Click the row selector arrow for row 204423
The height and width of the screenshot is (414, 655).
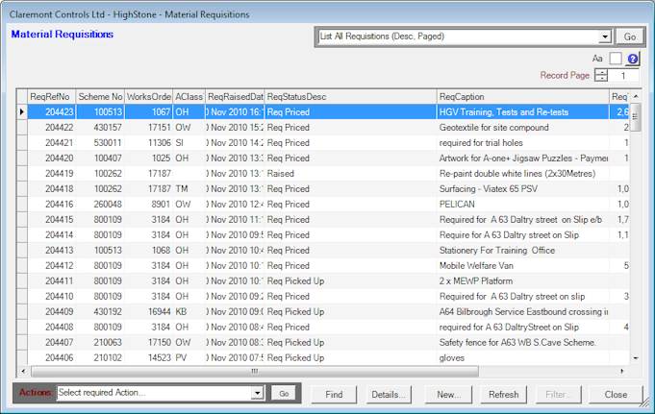click(x=22, y=112)
